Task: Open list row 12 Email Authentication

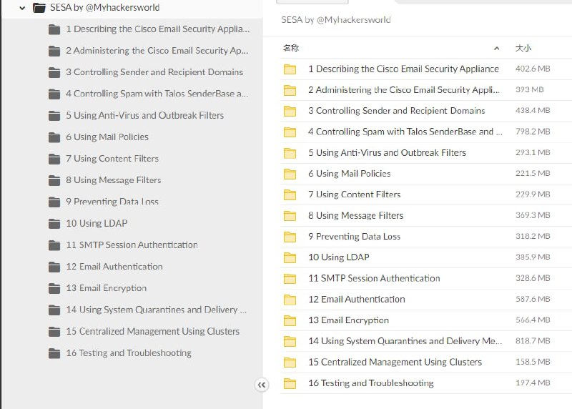Action: click(426, 299)
